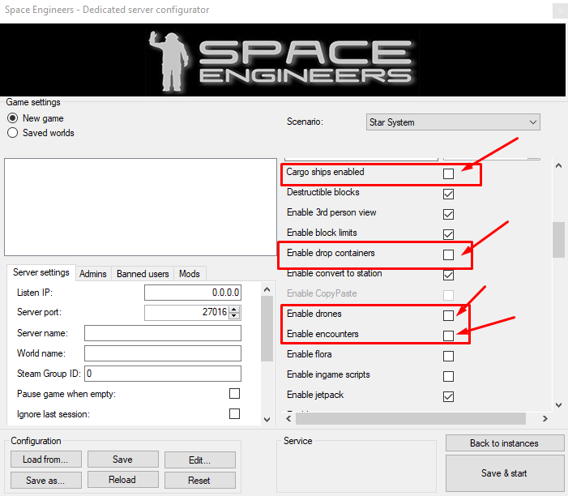
Task: Go to the Mods tab
Action: 190,274
